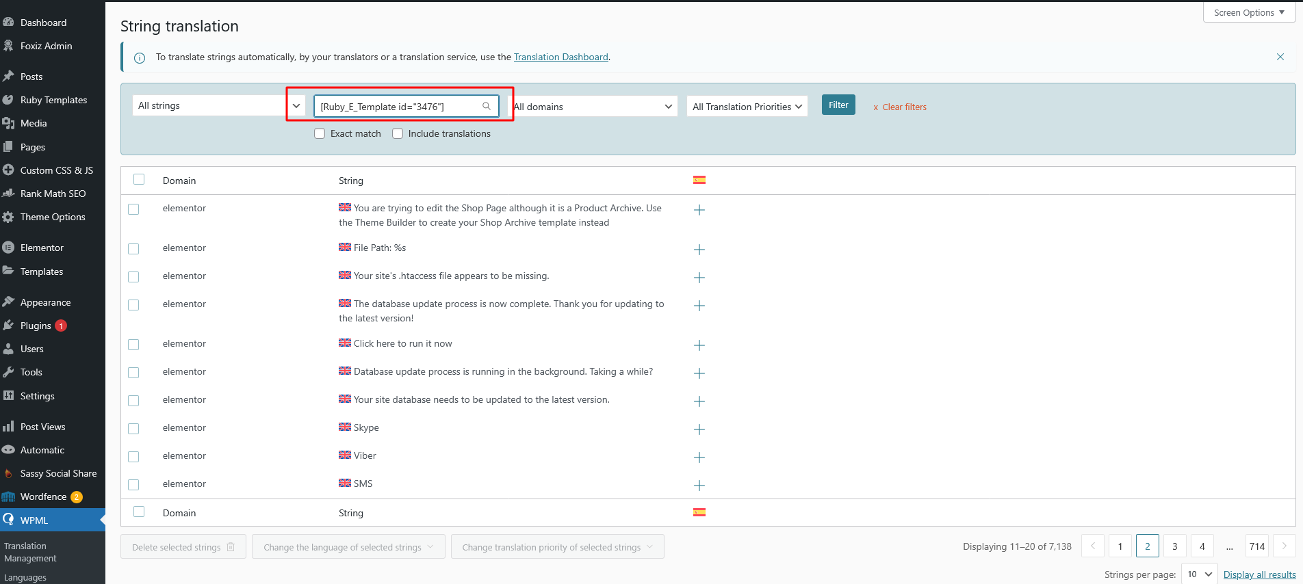
Task: Click the Post Views chart icon
Action: pos(8,426)
